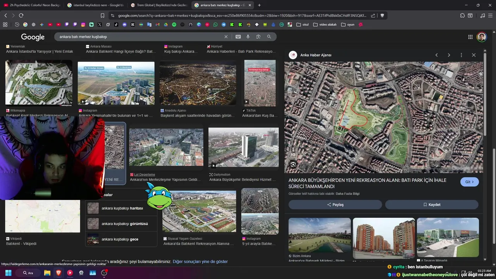Open the Anadolu Ajansı night aerial thumbnail
This screenshot has height=279, width=496.
(198, 83)
